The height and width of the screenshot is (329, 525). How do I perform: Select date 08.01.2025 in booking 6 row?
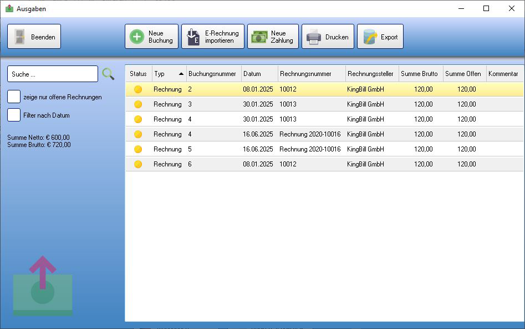click(258, 164)
